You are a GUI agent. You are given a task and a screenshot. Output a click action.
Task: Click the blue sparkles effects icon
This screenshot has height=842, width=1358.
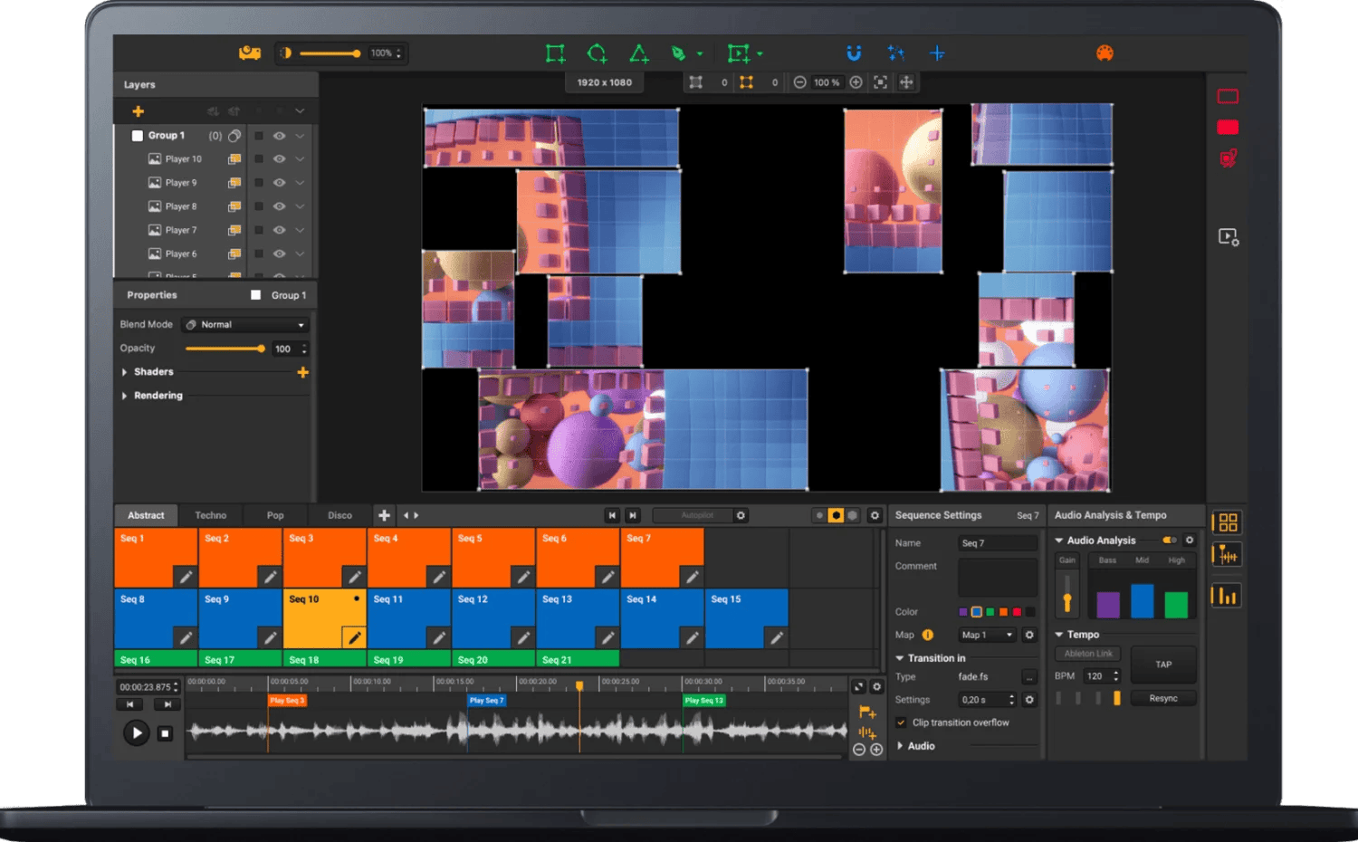click(x=895, y=53)
